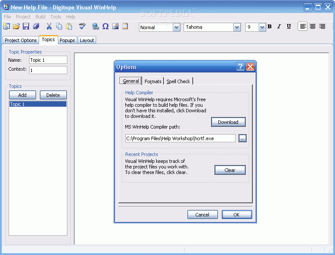This screenshot has width=335, height=255.
Task: Open the Tahoma font dropdown
Action: (x=237, y=27)
